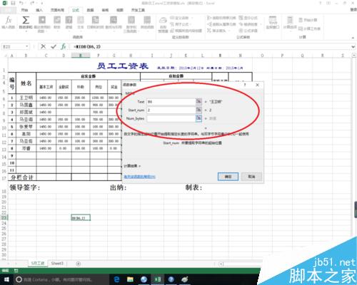Click Evaluate Formula in the ribbon
Viewport: 357px width, 285px height.
248,31
